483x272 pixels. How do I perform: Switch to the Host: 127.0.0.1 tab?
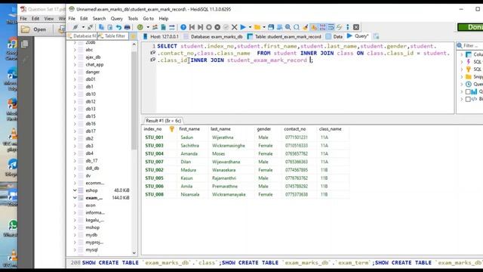pyautogui.click(x=161, y=36)
